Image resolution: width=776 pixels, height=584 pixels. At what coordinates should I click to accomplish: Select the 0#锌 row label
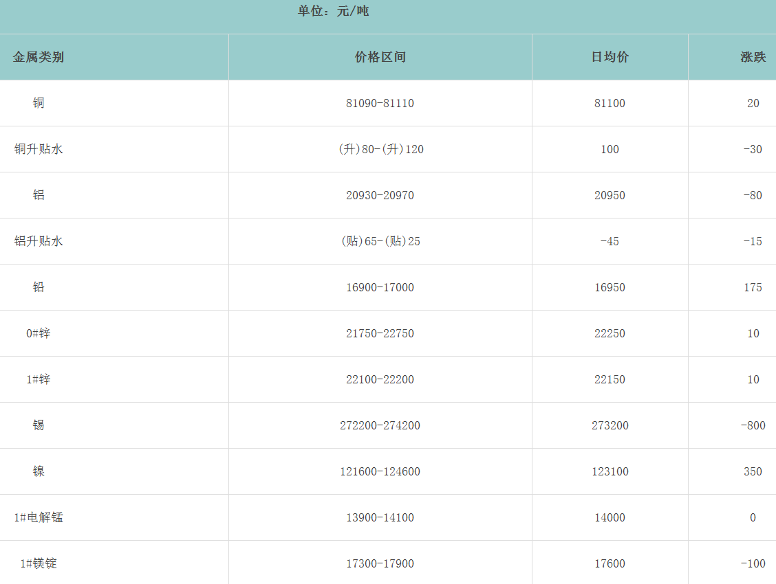pyautogui.click(x=39, y=333)
